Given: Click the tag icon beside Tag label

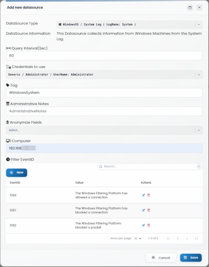Looking at the screenshot, I should pyautogui.click(x=8, y=85).
